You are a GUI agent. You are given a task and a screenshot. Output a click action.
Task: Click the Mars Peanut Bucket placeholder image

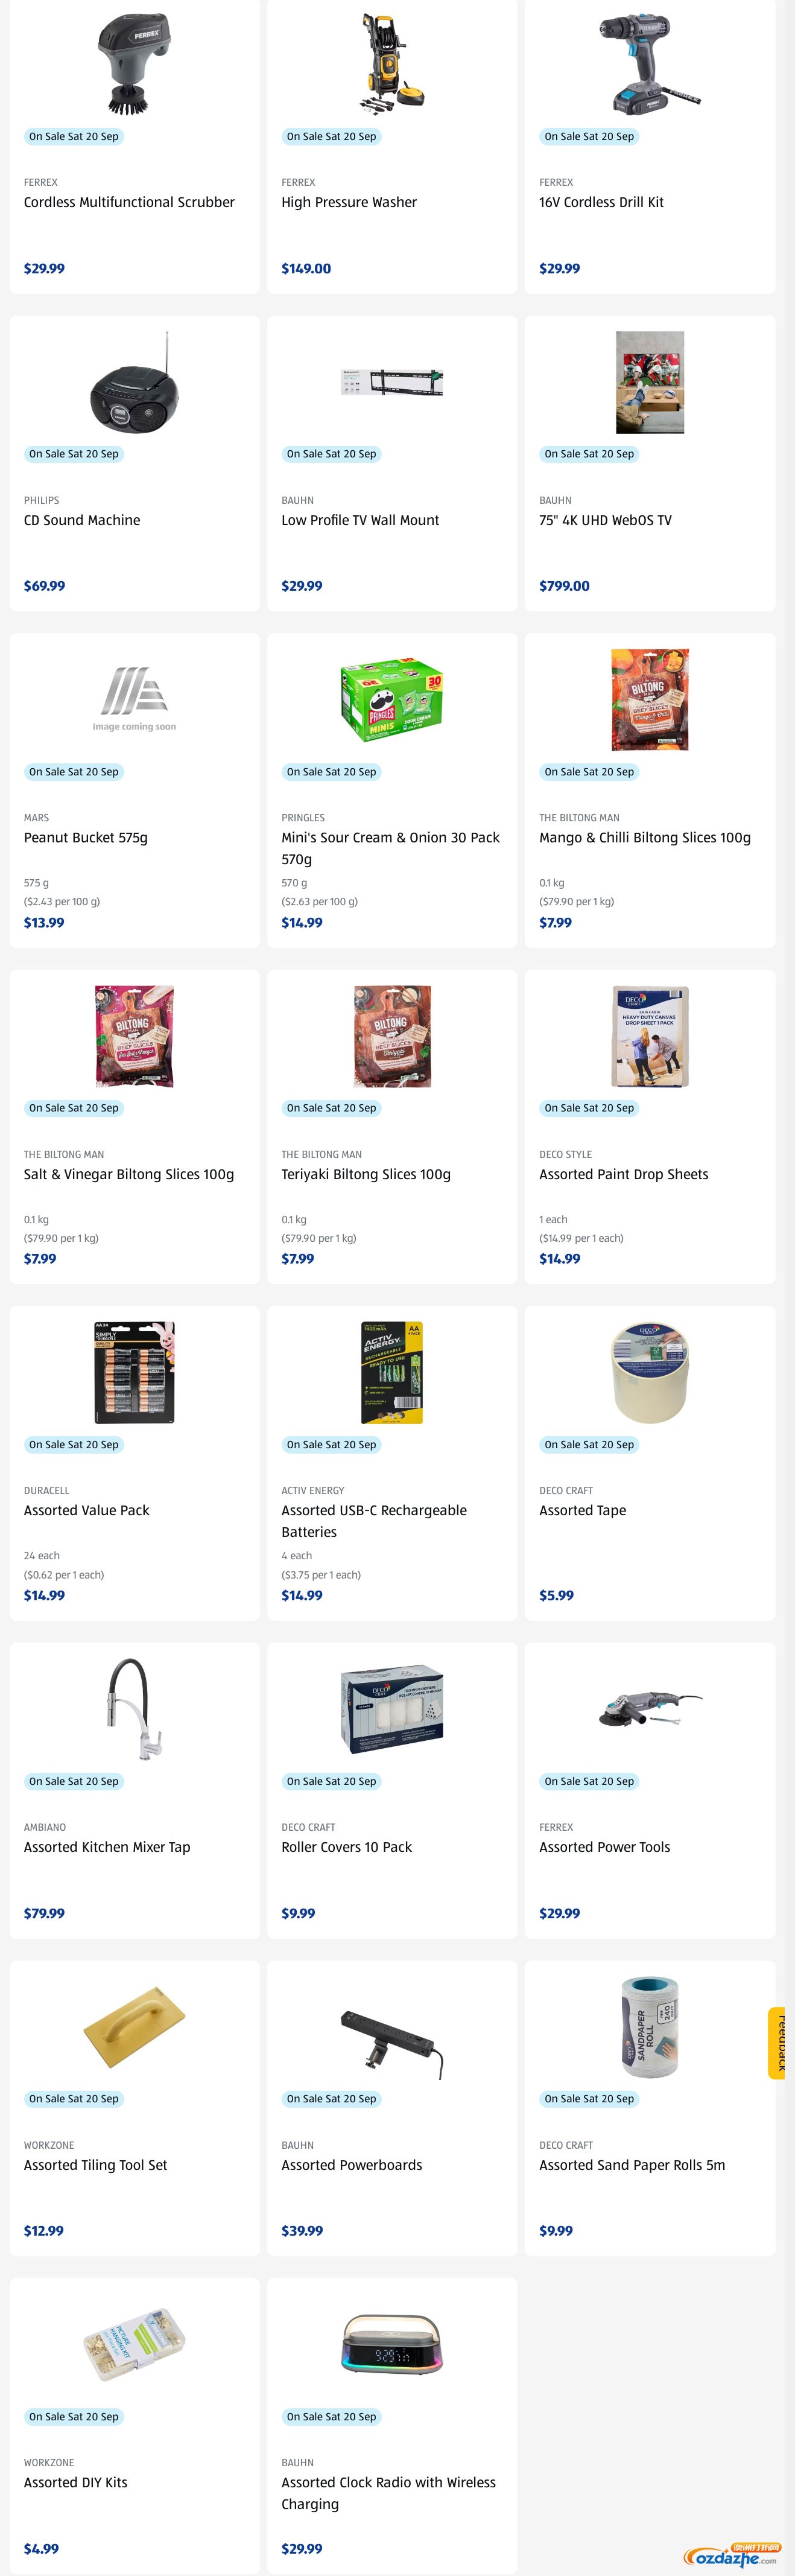(x=134, y=699)
